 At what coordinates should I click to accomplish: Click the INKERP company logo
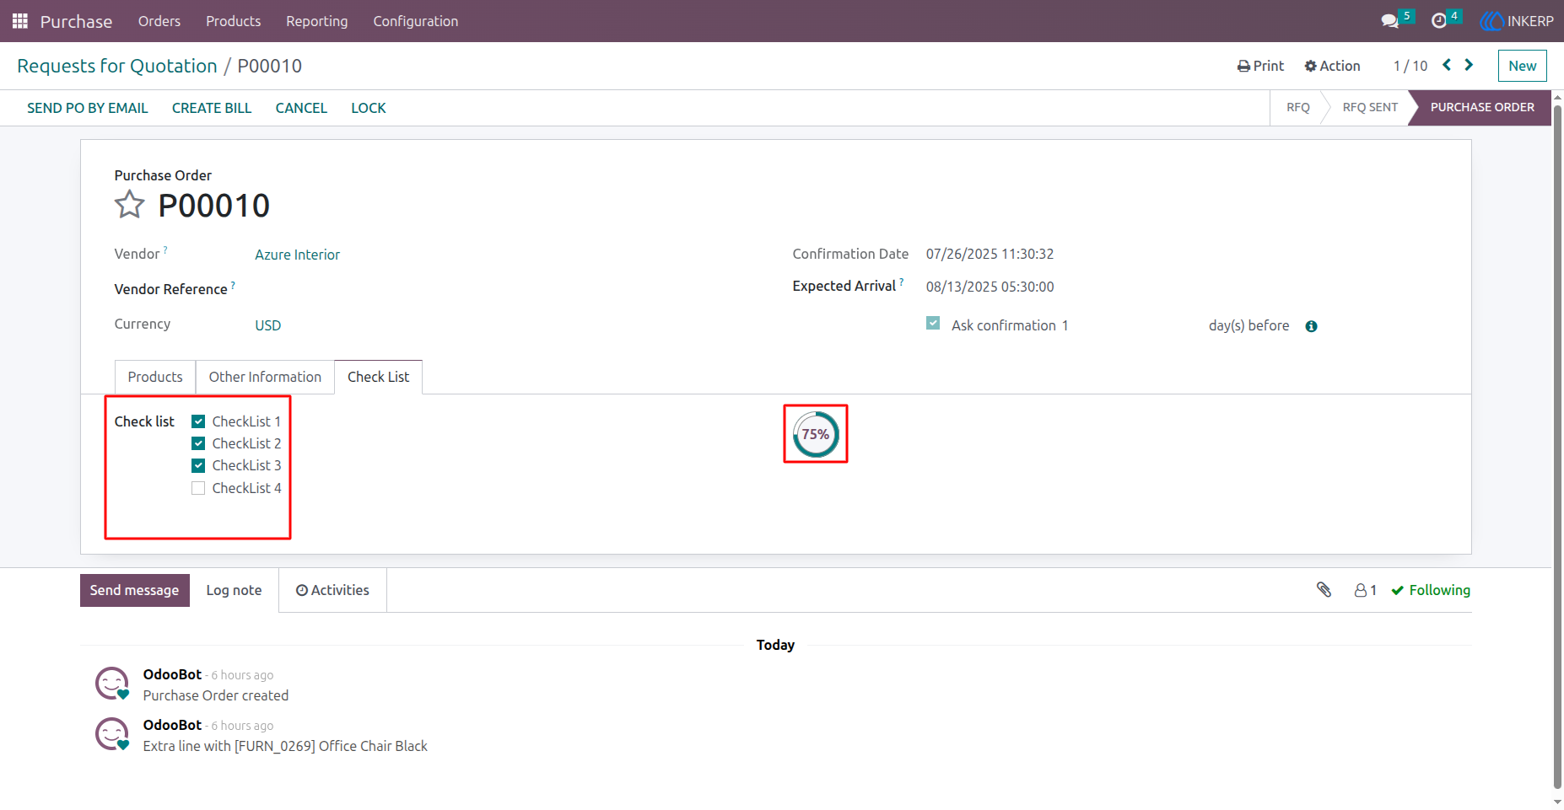pos(1517,21)
